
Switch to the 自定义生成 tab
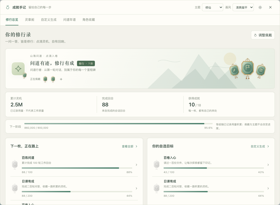coord(49,20)
